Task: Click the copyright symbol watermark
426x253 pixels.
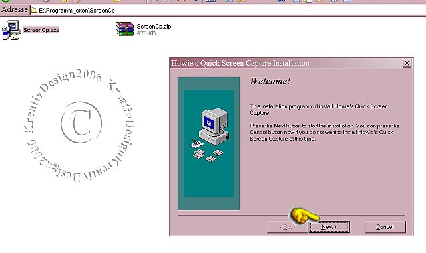Action: click(81, 122)
